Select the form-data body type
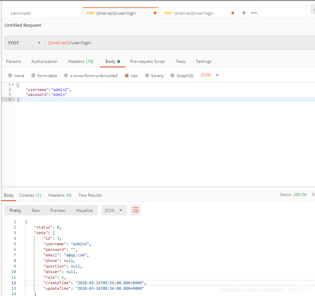The height and width of the screenshot is (296, 315). point(44,75)
